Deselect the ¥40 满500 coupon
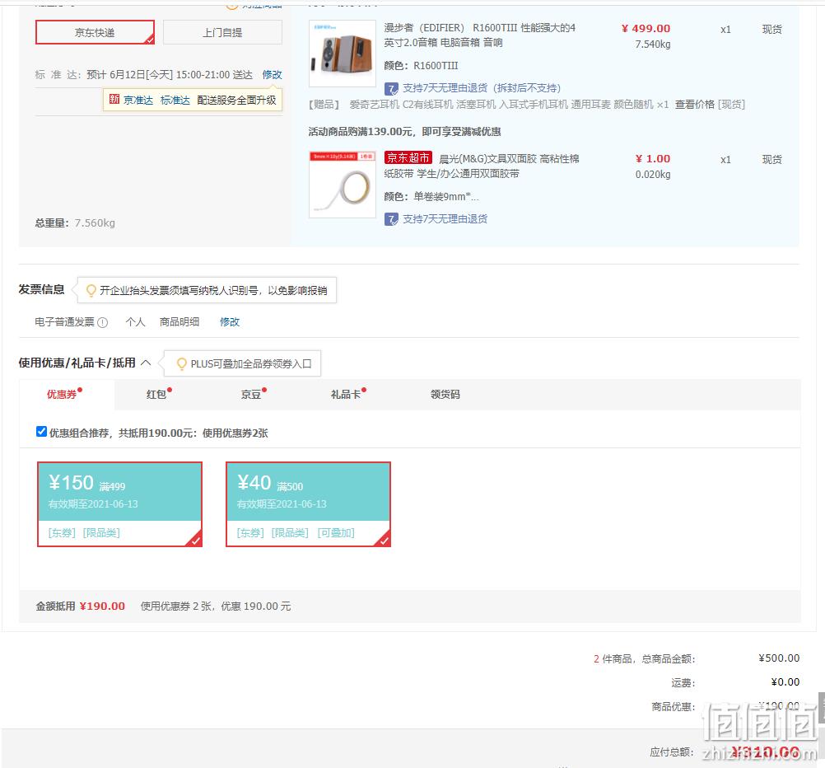The width and height of the screenshot is (825, 768). pyautogui.click(x=308, y=504)
